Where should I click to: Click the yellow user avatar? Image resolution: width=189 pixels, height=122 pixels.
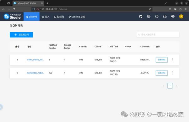181,16
